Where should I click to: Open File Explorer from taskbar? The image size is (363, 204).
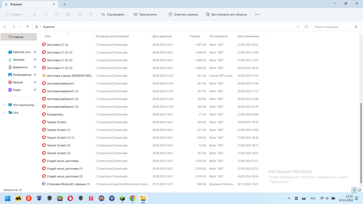[x=143, y=199]
